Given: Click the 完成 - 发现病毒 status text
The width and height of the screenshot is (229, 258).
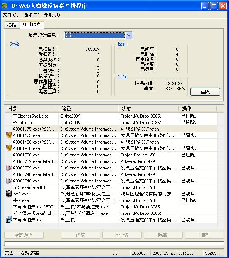Looking at the screenshot, I should coord(21,253).
